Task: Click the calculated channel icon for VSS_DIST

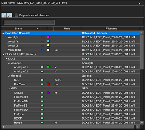Action: point(42,50)
